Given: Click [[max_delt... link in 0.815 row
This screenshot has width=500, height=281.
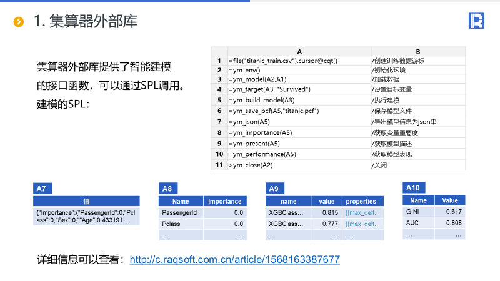Looking at the screenshot, I should click(x=363, y=213).
